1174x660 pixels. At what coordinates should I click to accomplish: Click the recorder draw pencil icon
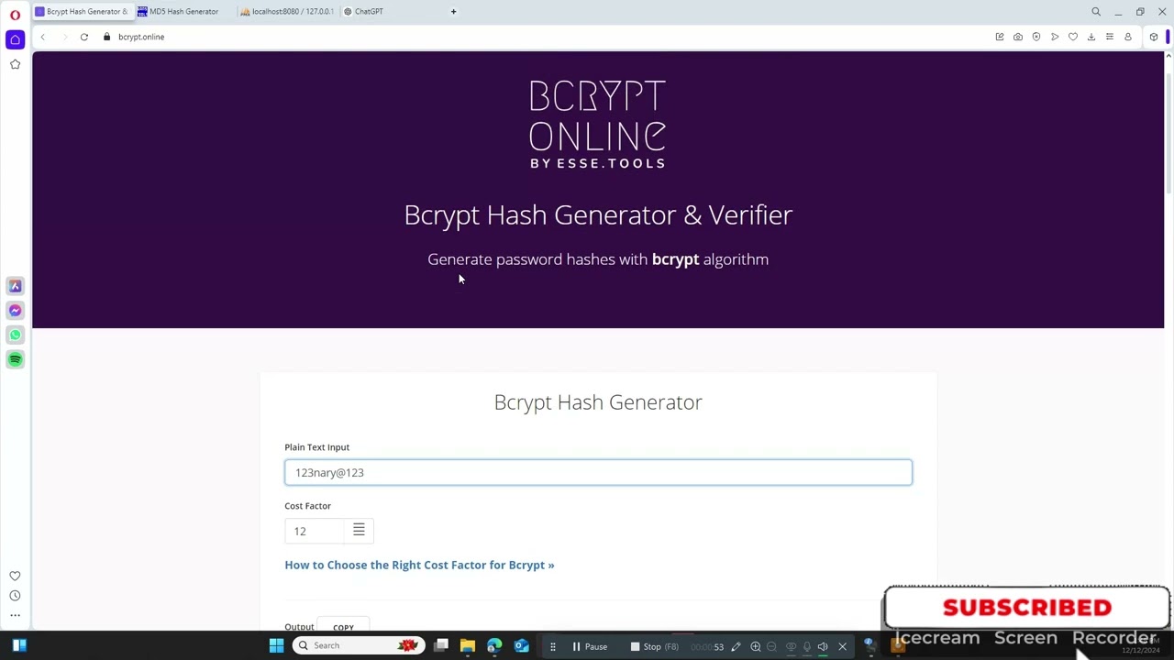[x=736, y=646]
